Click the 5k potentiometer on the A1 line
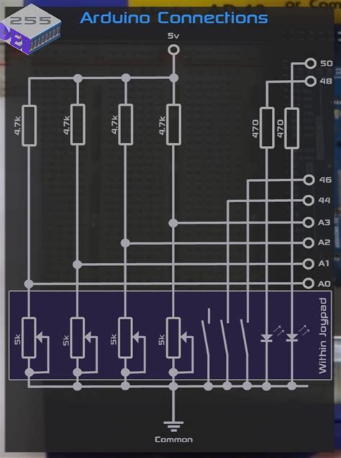Screen dimensions: 341x458 tap(78, 338)
